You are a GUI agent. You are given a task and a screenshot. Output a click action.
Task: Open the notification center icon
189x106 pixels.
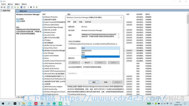(185, 103)
